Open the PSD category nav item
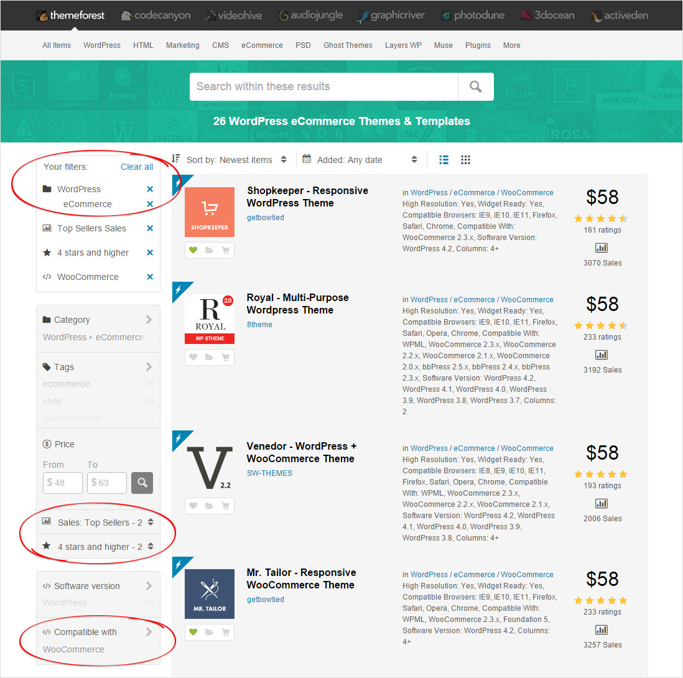 click(303, 45)
